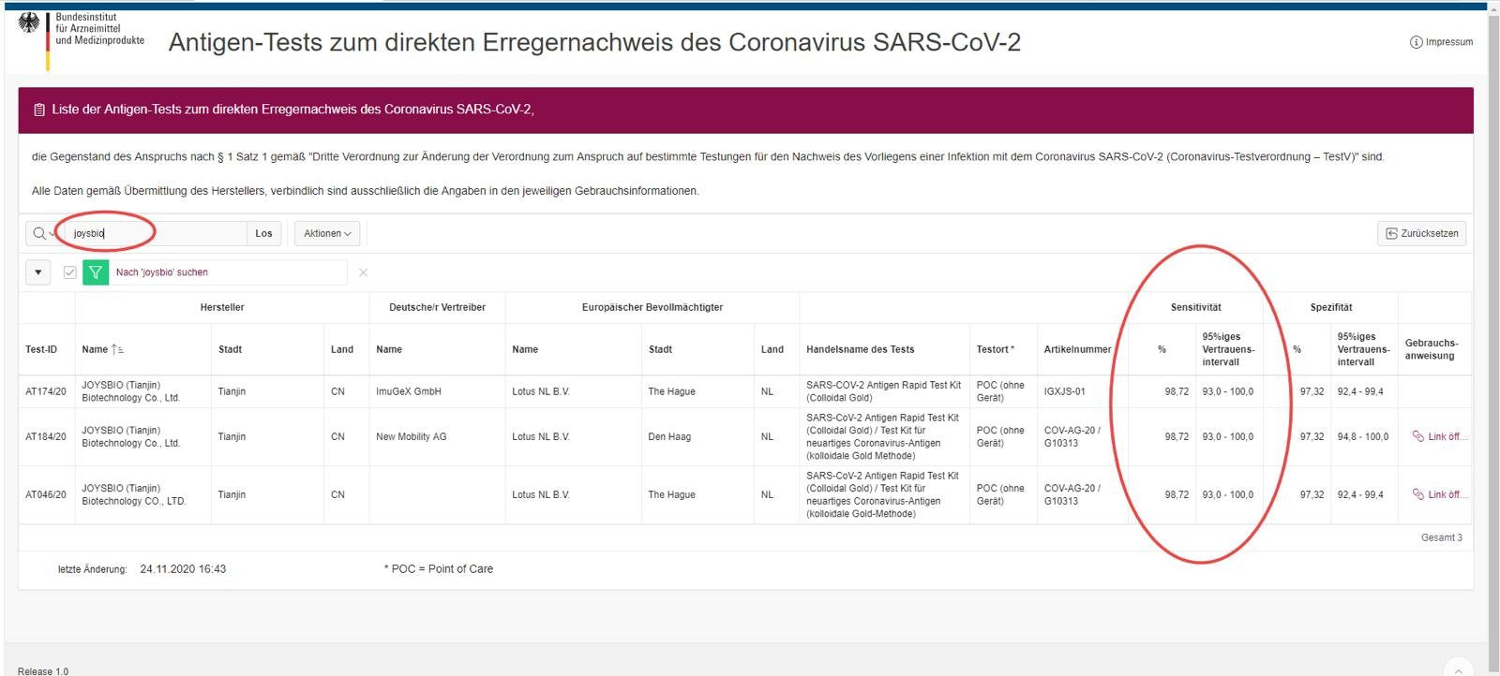1500x676 pixels.
Task: Open the Aktionen dropdown menu
Action: pyautogui.click(x=327, y=233)
